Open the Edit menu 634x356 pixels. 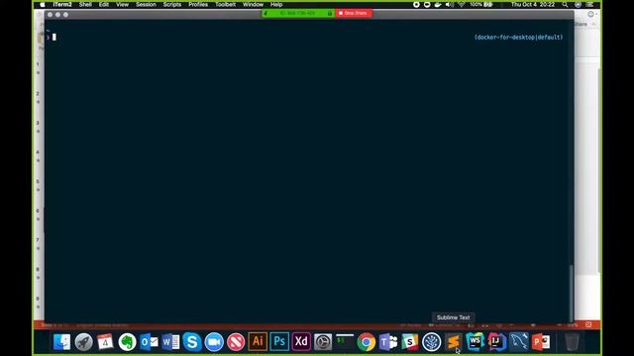(104, 4)
